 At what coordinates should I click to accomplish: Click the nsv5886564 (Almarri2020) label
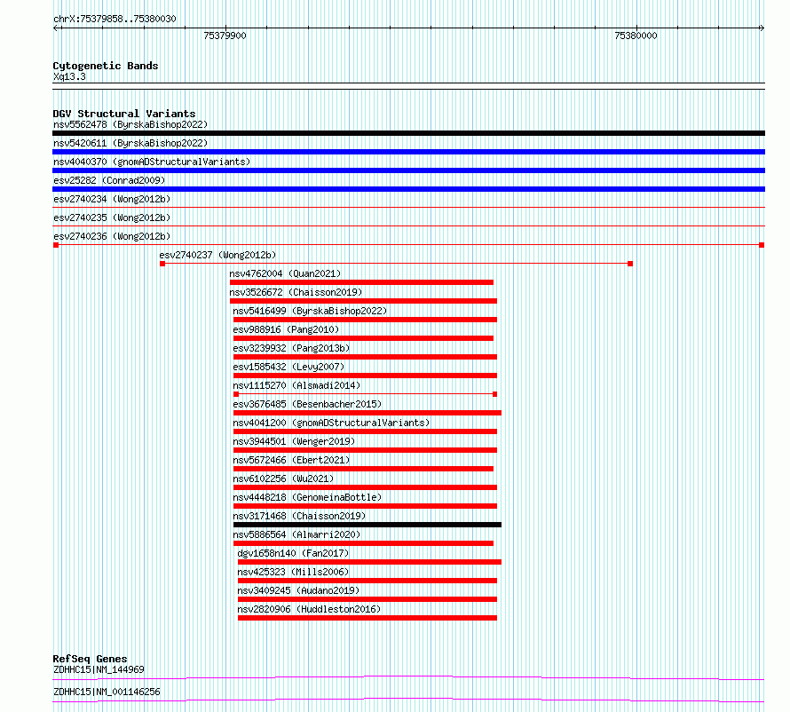tap(296, 534)
